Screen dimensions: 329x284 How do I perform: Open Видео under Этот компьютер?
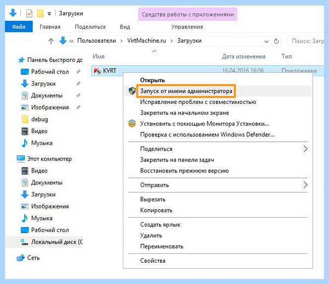[39, 171]
